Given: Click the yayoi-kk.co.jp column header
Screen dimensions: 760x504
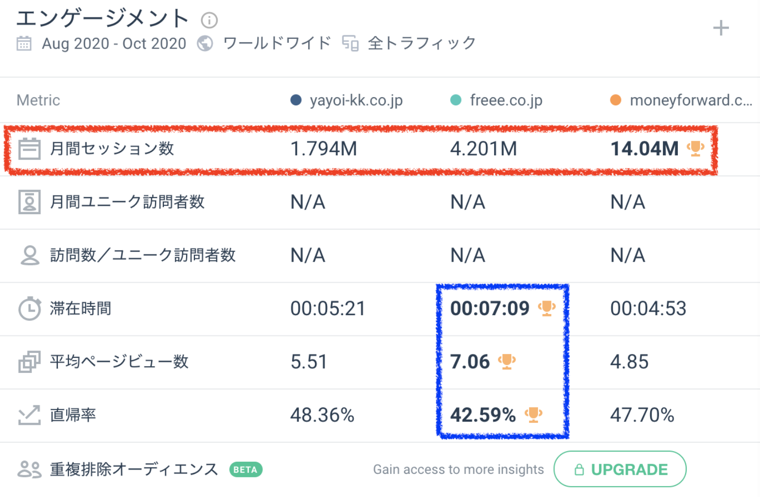Looking at the screenshot, I should (x=356, y=101).
